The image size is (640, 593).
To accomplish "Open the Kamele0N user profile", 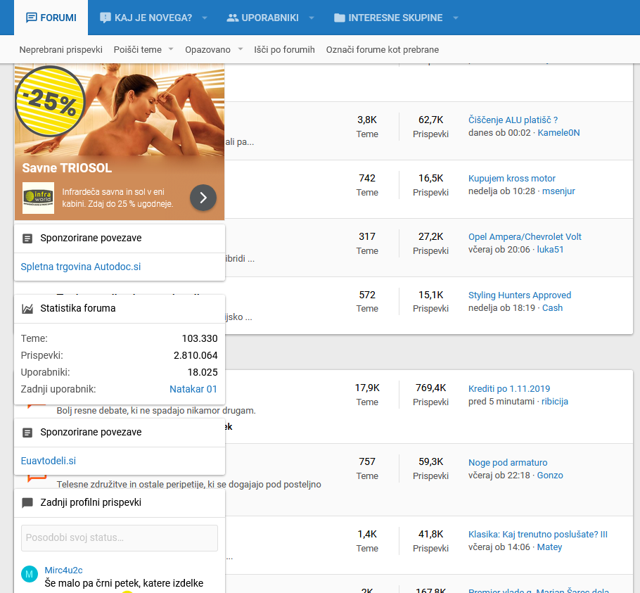I will click(x=559, y=133).
